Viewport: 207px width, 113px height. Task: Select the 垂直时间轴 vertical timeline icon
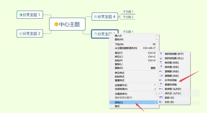coord(161,84)
